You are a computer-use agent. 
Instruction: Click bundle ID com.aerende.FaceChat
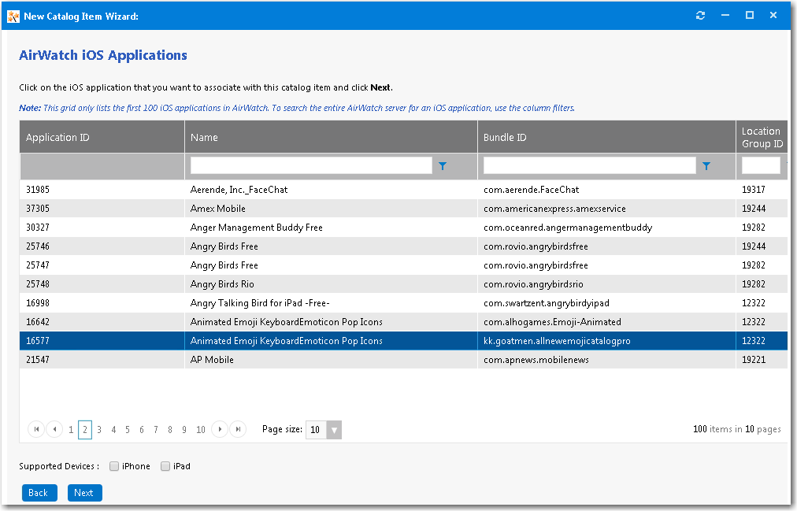(x=531, y=190)
